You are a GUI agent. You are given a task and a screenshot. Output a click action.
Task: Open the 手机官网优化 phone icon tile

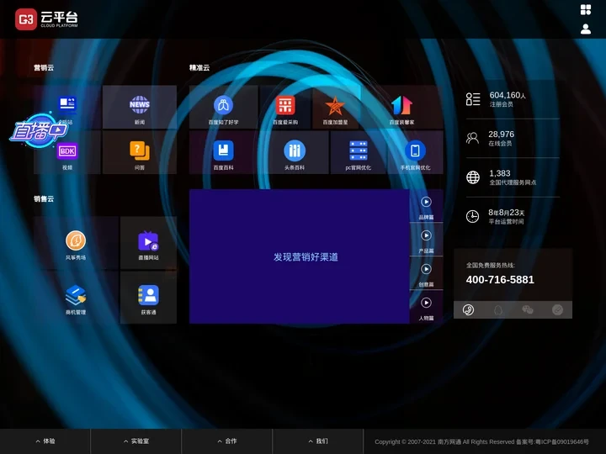[415, 152]
